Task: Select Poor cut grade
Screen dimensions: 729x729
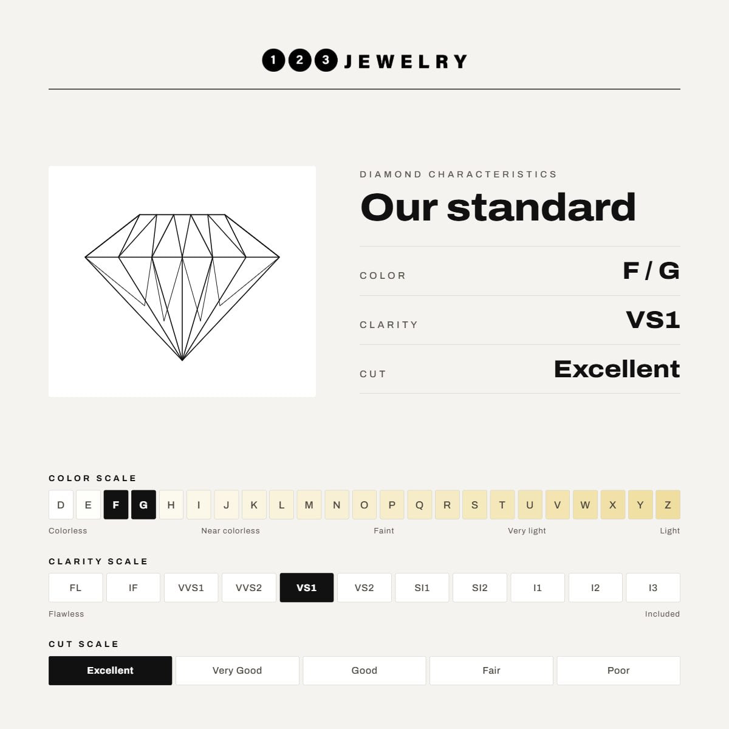Action: pos(618,671)
